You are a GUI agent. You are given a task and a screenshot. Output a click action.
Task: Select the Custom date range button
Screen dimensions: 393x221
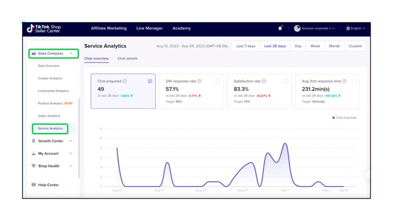pyautogui.click(x=355, y=46)
